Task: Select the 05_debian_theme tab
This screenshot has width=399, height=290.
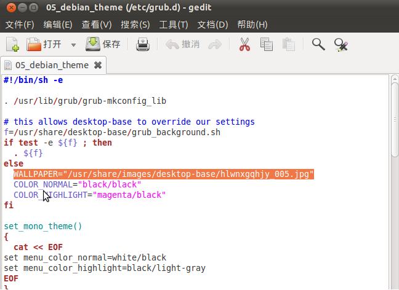Action: click(52, 65)
